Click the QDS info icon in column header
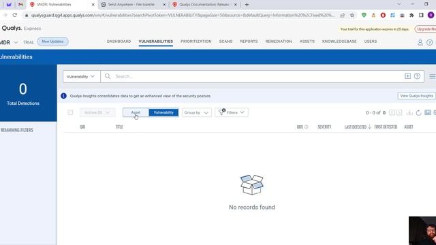The image size is (436, 245). click(x=306, y=127)
